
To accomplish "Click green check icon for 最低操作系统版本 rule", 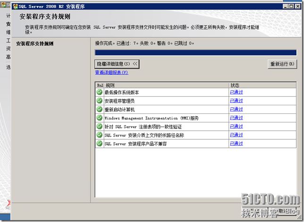I will [x=100, y=92].
